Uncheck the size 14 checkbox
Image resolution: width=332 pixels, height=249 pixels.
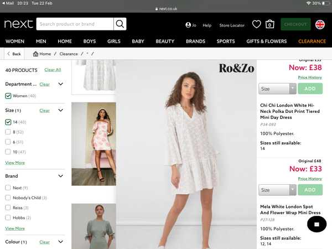pos(8,122)
